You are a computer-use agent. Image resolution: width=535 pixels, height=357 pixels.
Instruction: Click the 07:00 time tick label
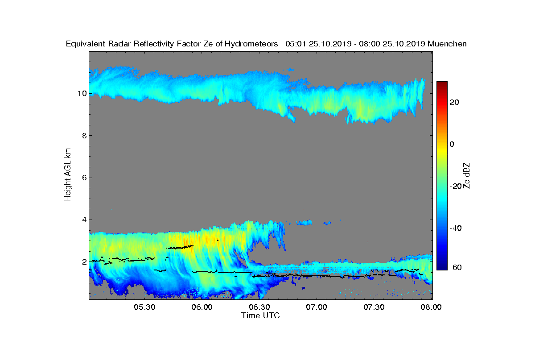pos(317,307)
